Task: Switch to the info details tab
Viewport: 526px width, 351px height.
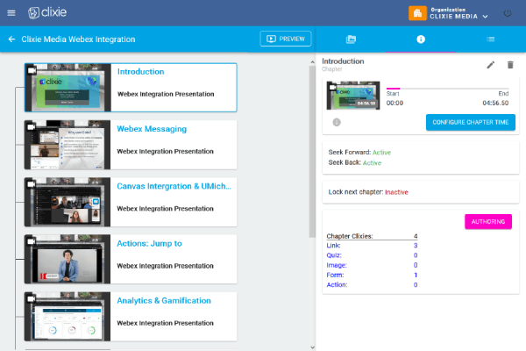Action: tap(421, 39)
